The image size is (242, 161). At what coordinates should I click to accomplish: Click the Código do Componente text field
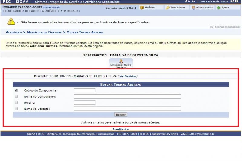pos(84,90)
